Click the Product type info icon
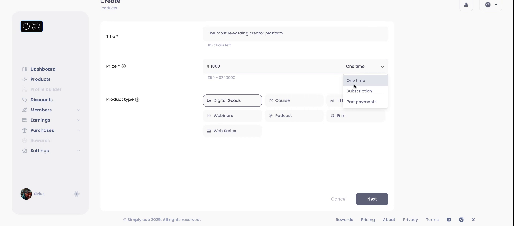Image resolution: width=514 pixels, height=226 pixels. pyautogui.click(x=137, y=99)
